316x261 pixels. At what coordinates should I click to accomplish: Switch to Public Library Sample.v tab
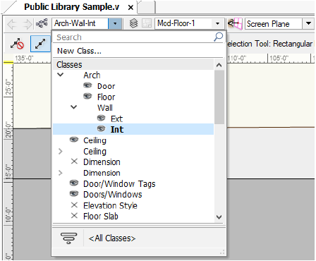[x=72, y=7]
